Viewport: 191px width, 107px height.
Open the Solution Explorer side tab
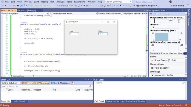point(189,18)
